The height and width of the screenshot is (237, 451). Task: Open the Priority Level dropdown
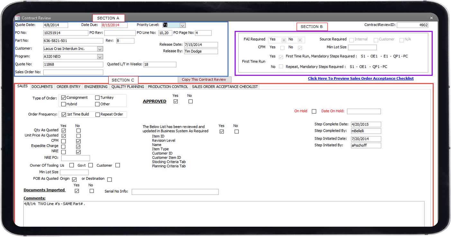pos(183,25)
